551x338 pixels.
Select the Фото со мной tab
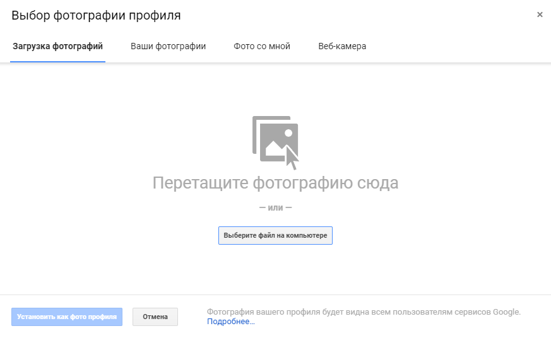262,46
